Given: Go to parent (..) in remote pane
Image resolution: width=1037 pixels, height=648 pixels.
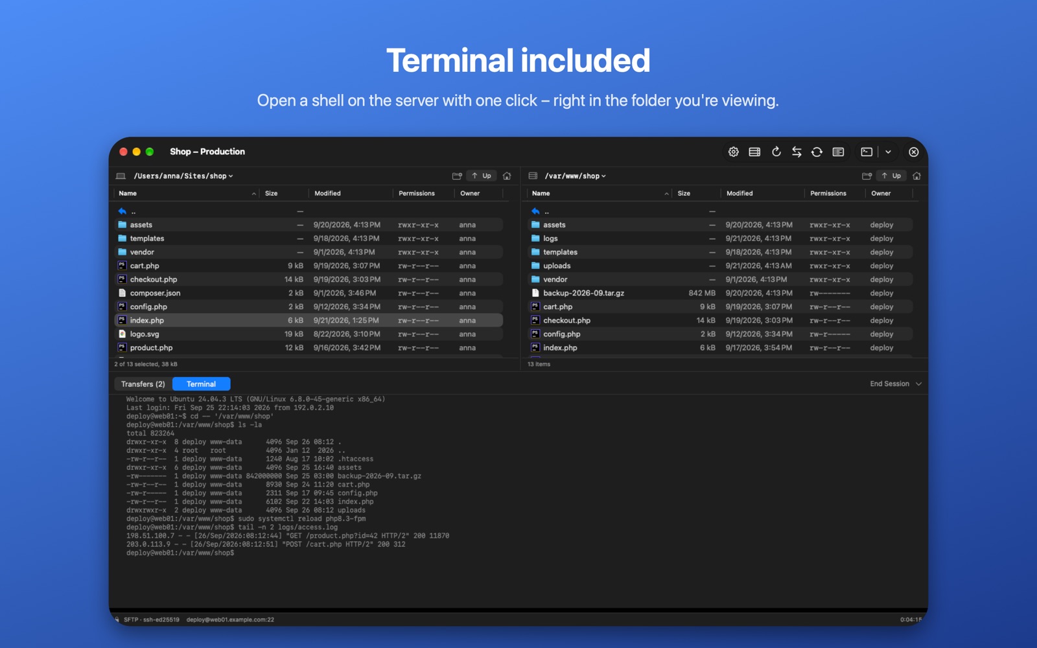Looking at the screenshot, I should (720, 211).
